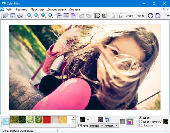Select the L light point icon
Image resolution: width=170 pixels, height=133 pixels.
[108, 120]
